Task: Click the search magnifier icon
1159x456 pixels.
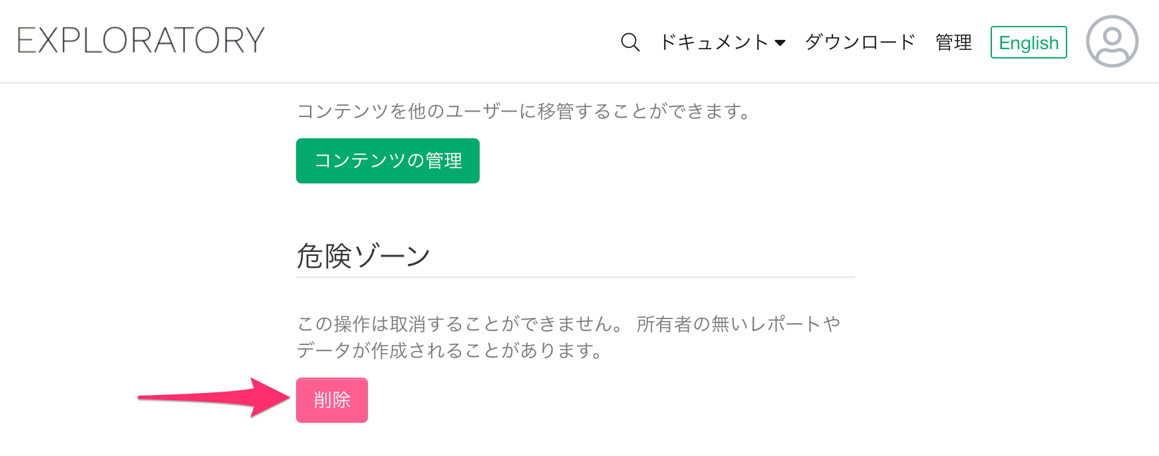Action: click(x=629, y=43)
